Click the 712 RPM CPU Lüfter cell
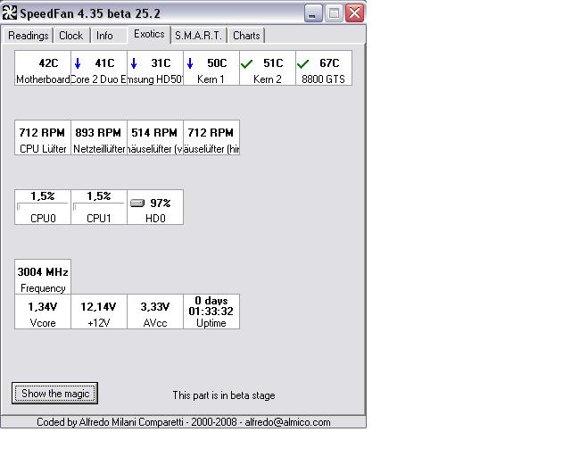The image size is (571, 457). [43, 137]
